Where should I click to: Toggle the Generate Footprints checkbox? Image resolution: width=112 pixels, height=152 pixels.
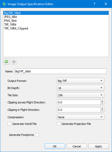click(x=37, y=135)
